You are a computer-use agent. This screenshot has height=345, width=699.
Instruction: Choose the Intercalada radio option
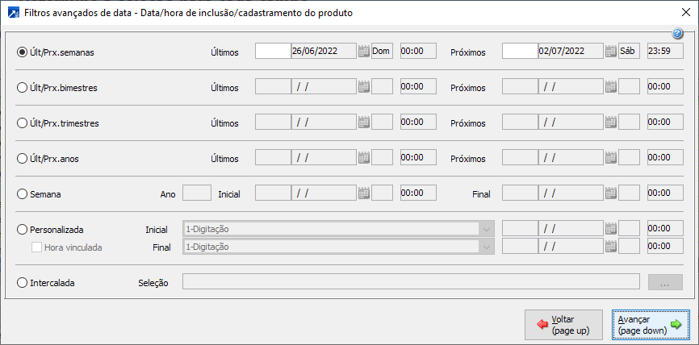23,283
